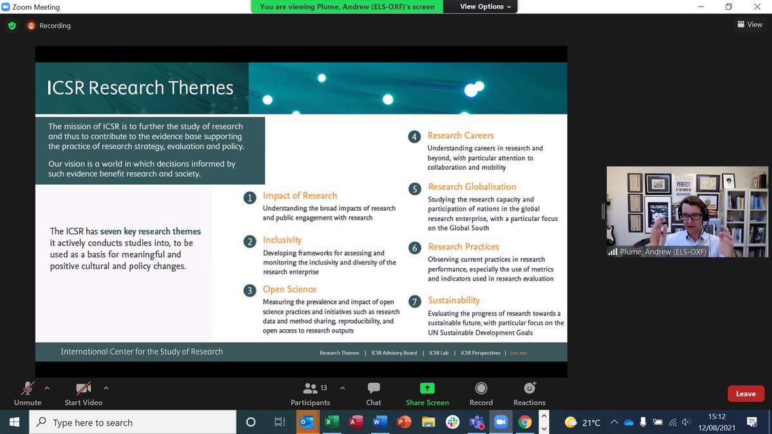Click the Impact of Research heading
Screen dimensions: 772x434
(x=300, y=195)
